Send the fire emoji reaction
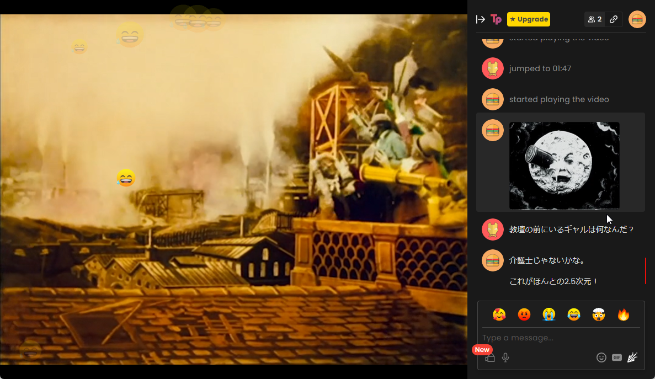Screen dimensions: 655x379 pyautogui.click(x=623, y=314)
